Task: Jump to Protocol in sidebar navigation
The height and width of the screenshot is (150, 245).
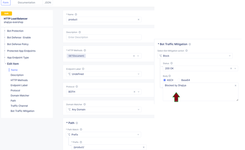Action: click(x=15, y=91)
